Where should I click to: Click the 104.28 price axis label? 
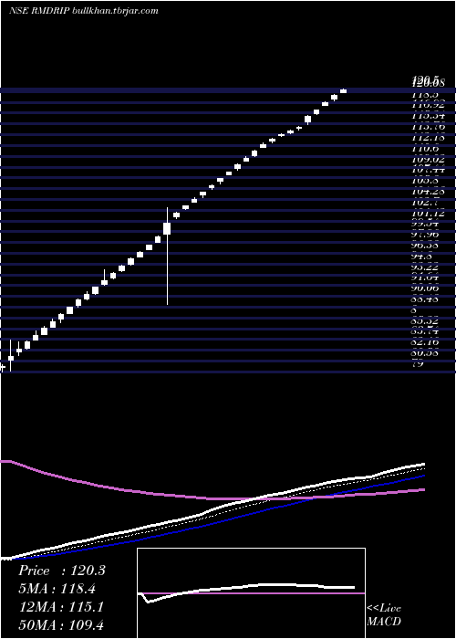(428, 192)
